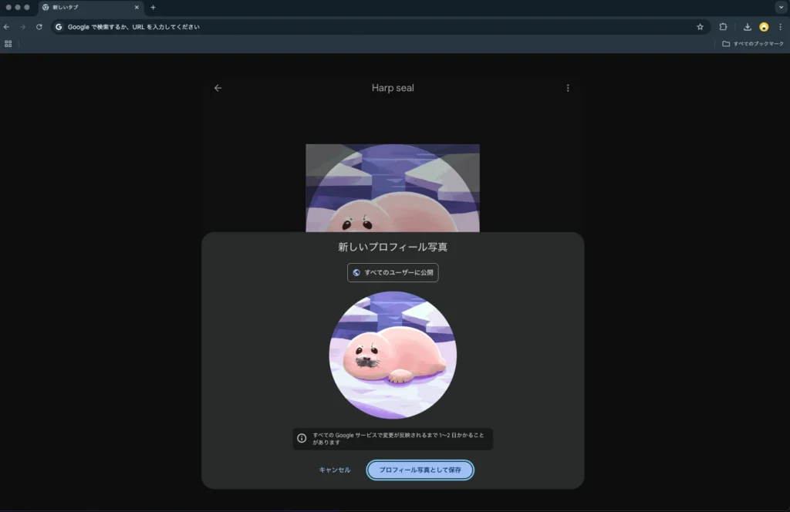790x512 pixels.
Task: Click the Google icon in the address bar
Action: (x=59, y=27)
